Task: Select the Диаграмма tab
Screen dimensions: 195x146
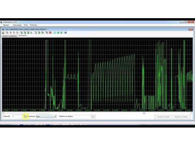Action: [x=22, y=36]
